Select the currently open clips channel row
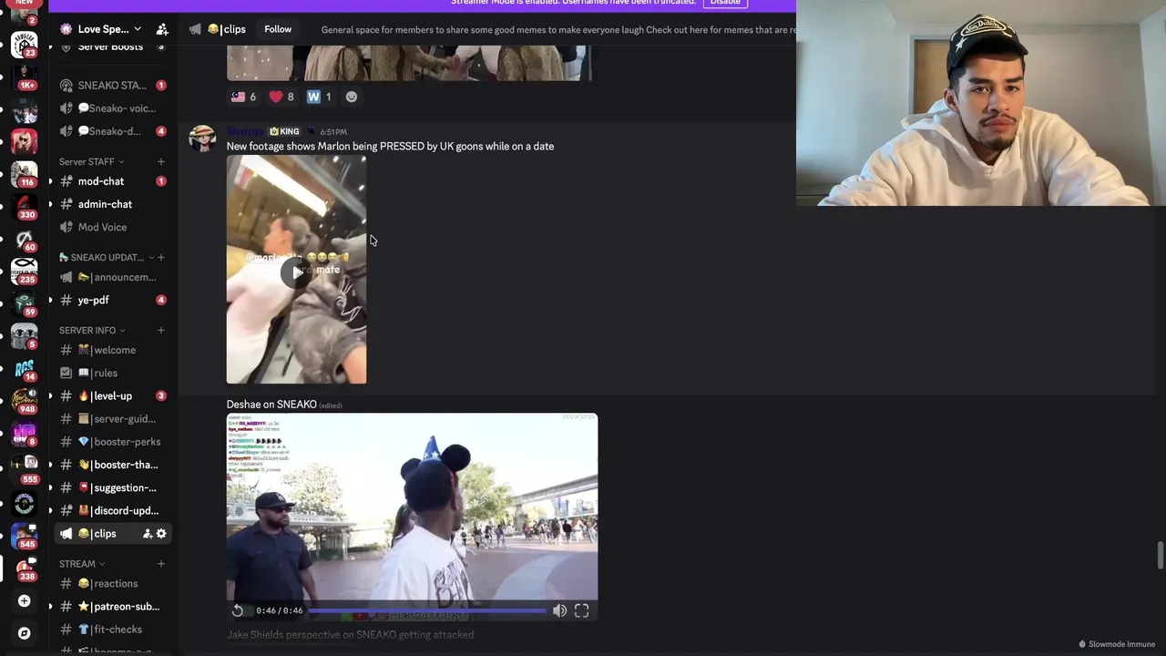This screenshot has height=656, width=1166. point(113,534)
